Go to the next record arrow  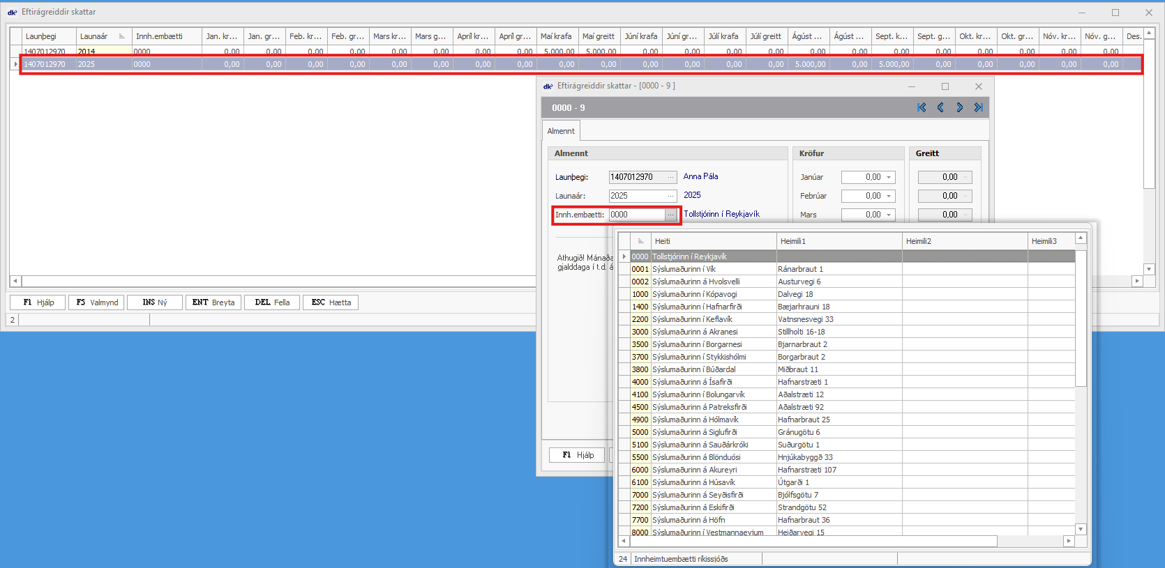click(x=960, y=107)
